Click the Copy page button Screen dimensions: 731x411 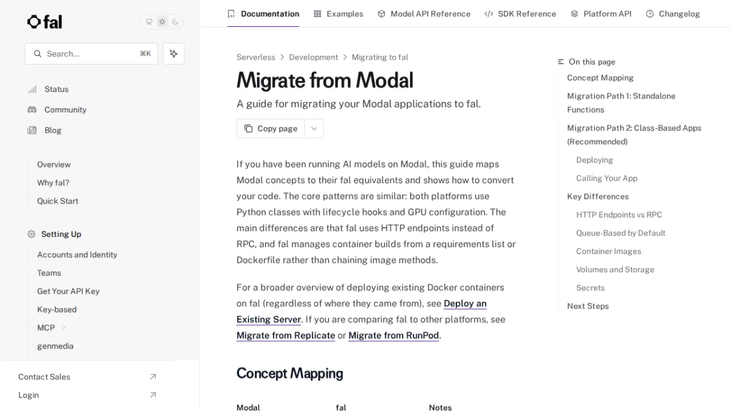[x=270, y=128]
